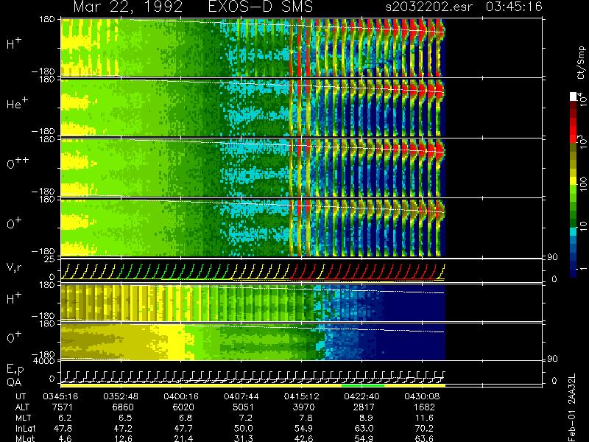This screenshot has width=589, height=442.
Task: Select UT value '0345:16'
Action: 60,396
